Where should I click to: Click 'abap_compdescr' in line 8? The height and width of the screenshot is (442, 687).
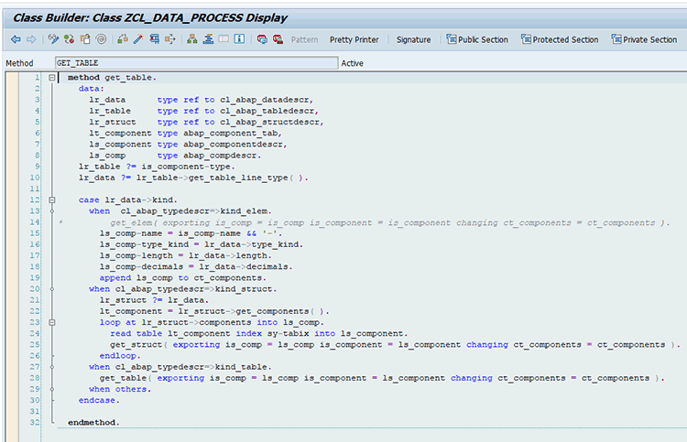coord(222,156)
